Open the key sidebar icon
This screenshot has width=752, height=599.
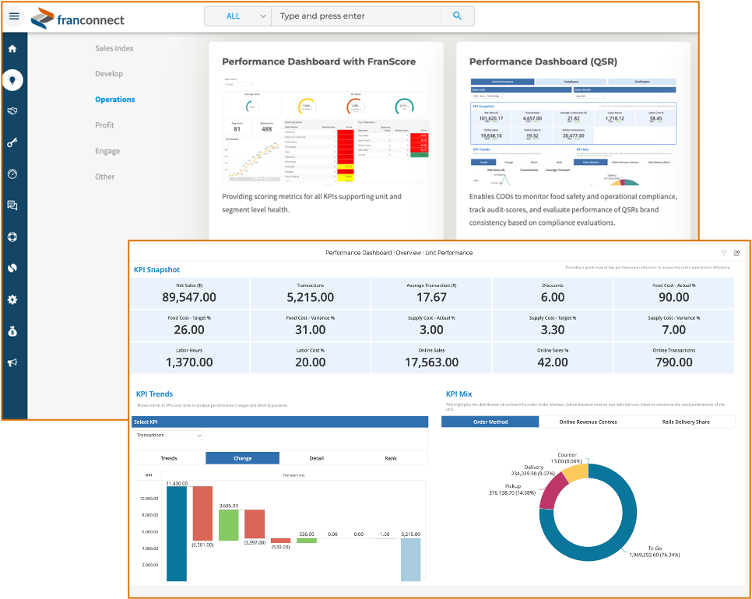click(13, 142)
